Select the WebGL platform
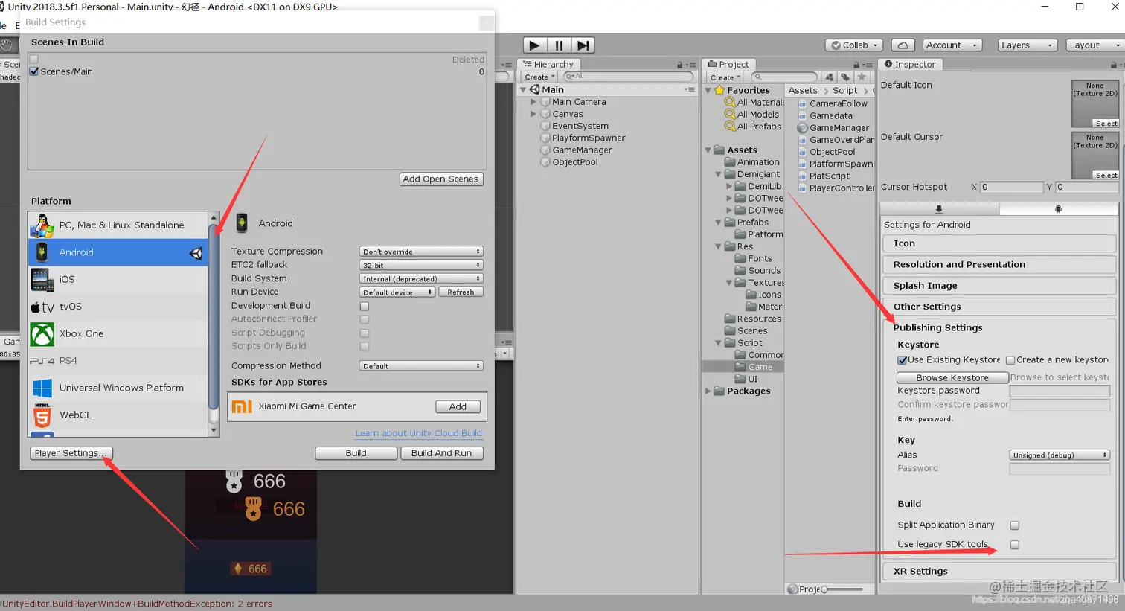1125x611 pixels. pyautogui.click(x=118, y=415)
